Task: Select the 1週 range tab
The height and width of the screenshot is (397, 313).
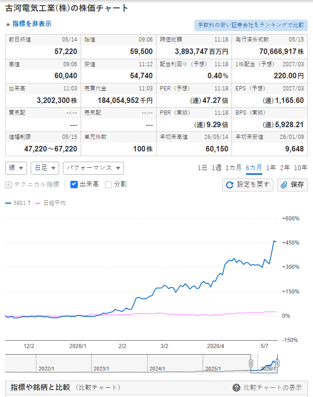Action: (x=216, y=168)
